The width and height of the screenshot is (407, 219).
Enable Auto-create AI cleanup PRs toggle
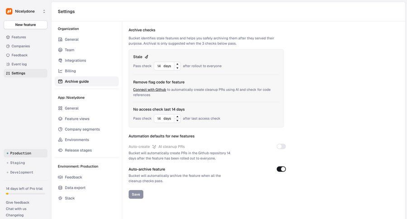point(281,147)
